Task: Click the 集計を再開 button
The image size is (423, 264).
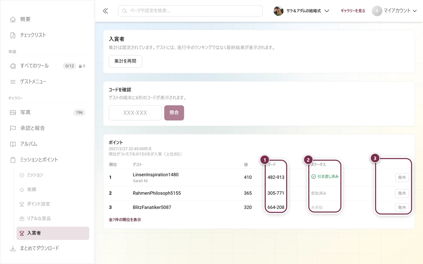Action: (125, 61)
